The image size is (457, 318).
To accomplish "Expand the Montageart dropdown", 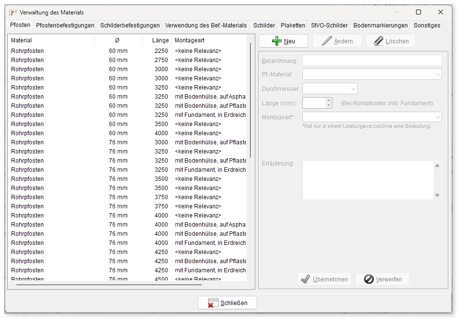I will [x=437, y=117].
